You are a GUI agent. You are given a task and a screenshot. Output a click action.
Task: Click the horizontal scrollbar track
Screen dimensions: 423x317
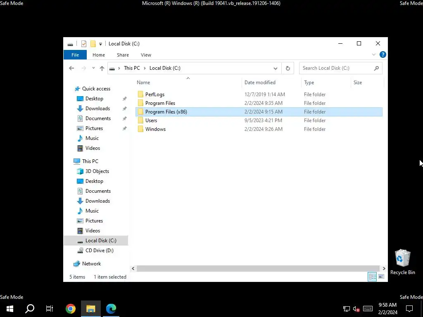259,268
